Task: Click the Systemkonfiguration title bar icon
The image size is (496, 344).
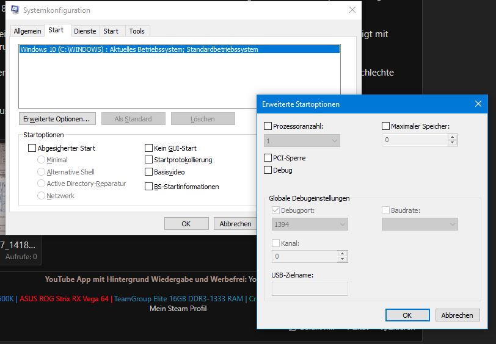Action: click(15, 10)
